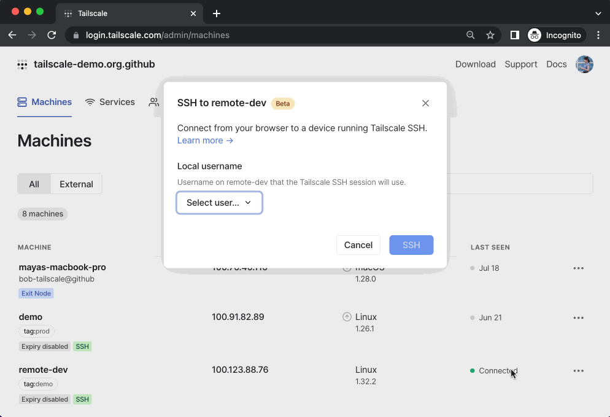
Task: Open the more options menu for mayas-macbook-pro
Action: (x=579, y=268)
